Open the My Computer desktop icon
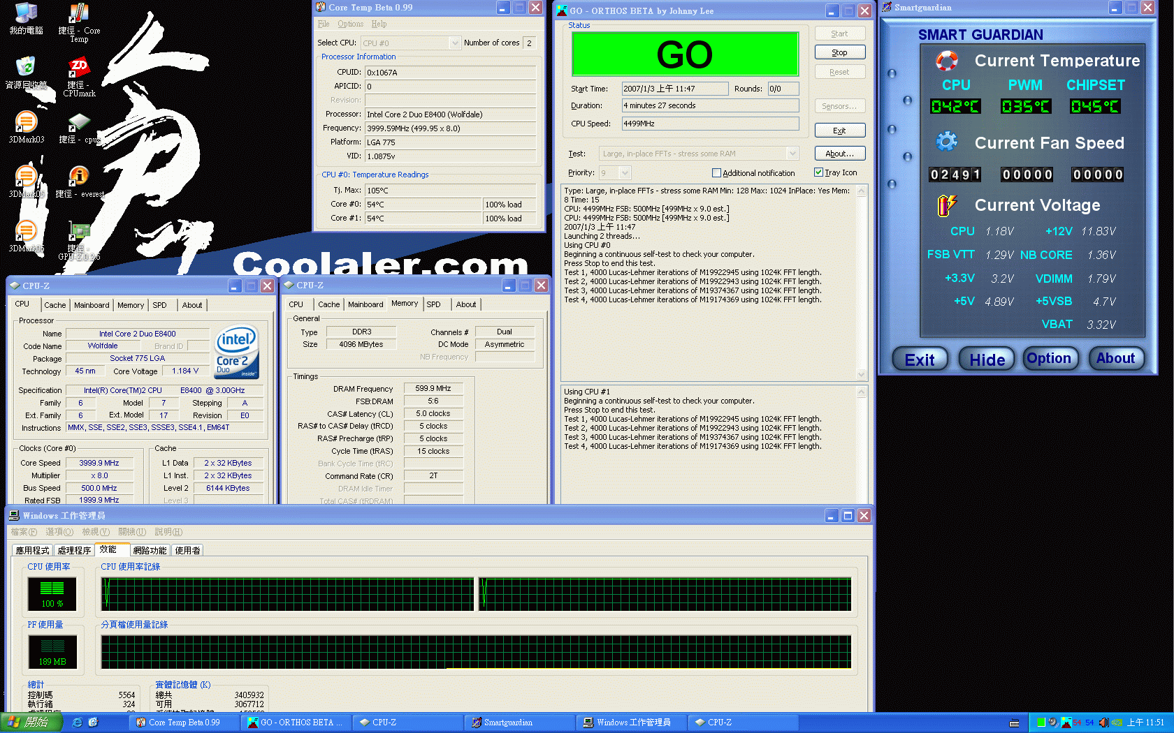 pyautogui.click(x=26, y=19)
